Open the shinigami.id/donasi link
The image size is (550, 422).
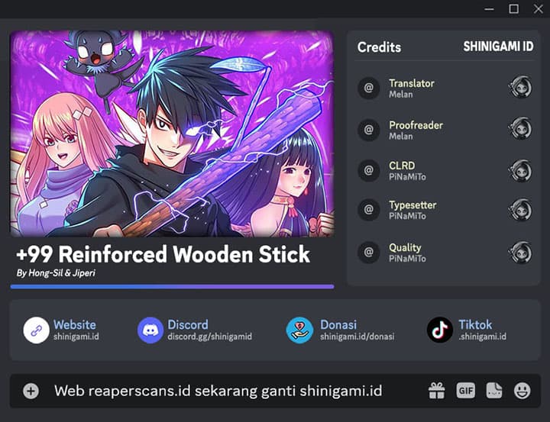357,337
